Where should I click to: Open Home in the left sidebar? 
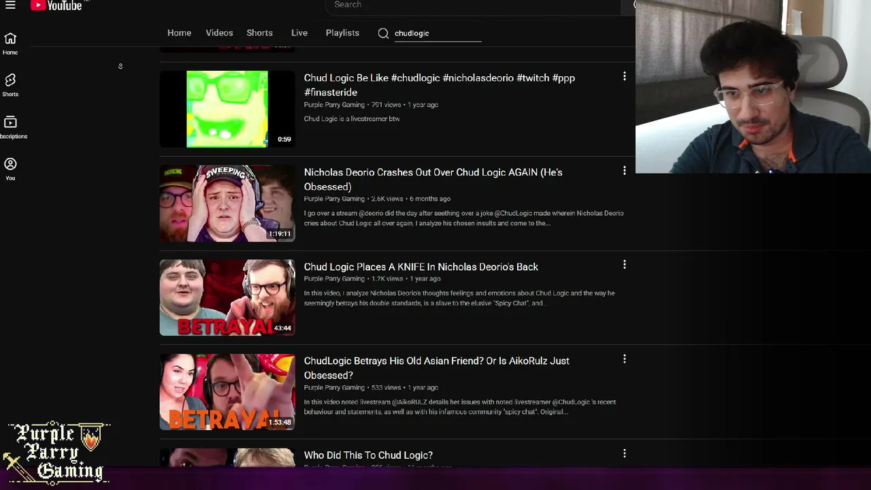(x=10, y=44)
